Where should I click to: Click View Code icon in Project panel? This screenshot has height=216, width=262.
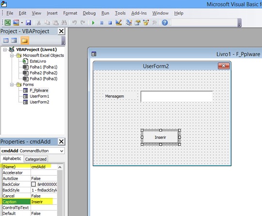[x=6, y=40]
